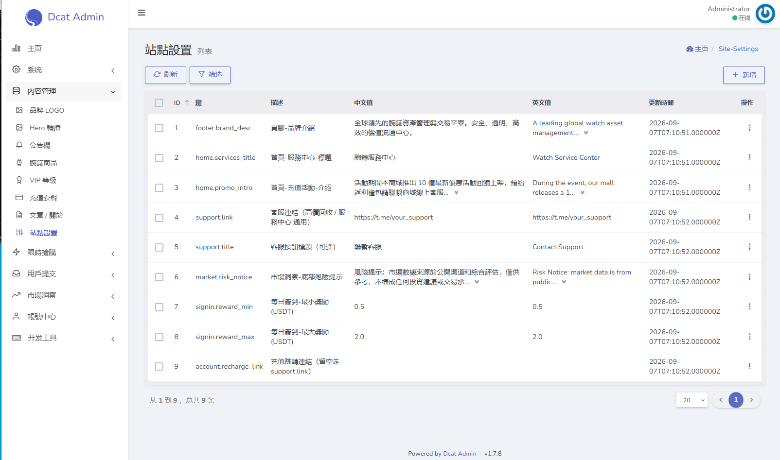780x460 pixels.
Task: Open row actions for signin.reward_max
Action: coord(749,337)
